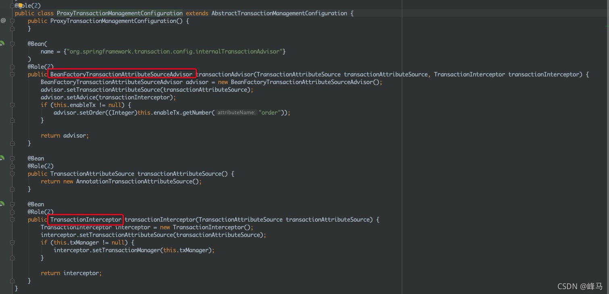Collapse the transactionInterceptor method using its fold arrow
This screenshot has width=609, height=294.
click(x=12, y=220)
